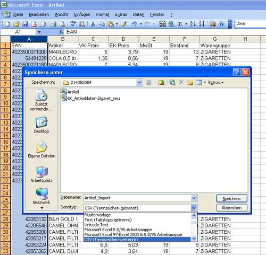This screenshot has height=255, width=266.
Task: Click the hyperlink globe toolbar icon
Action: 171,24
